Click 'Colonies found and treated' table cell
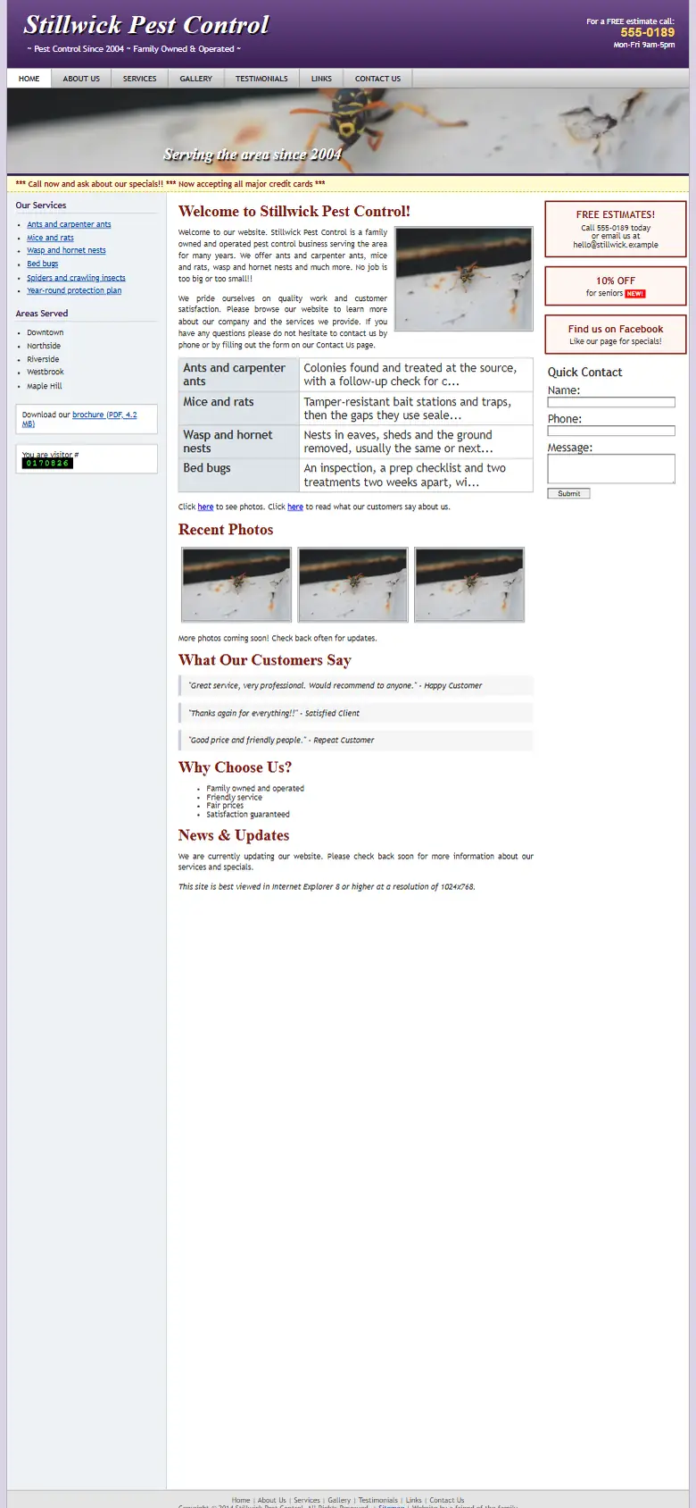This screenshot has height=1508, width=696. coord(416,374)
